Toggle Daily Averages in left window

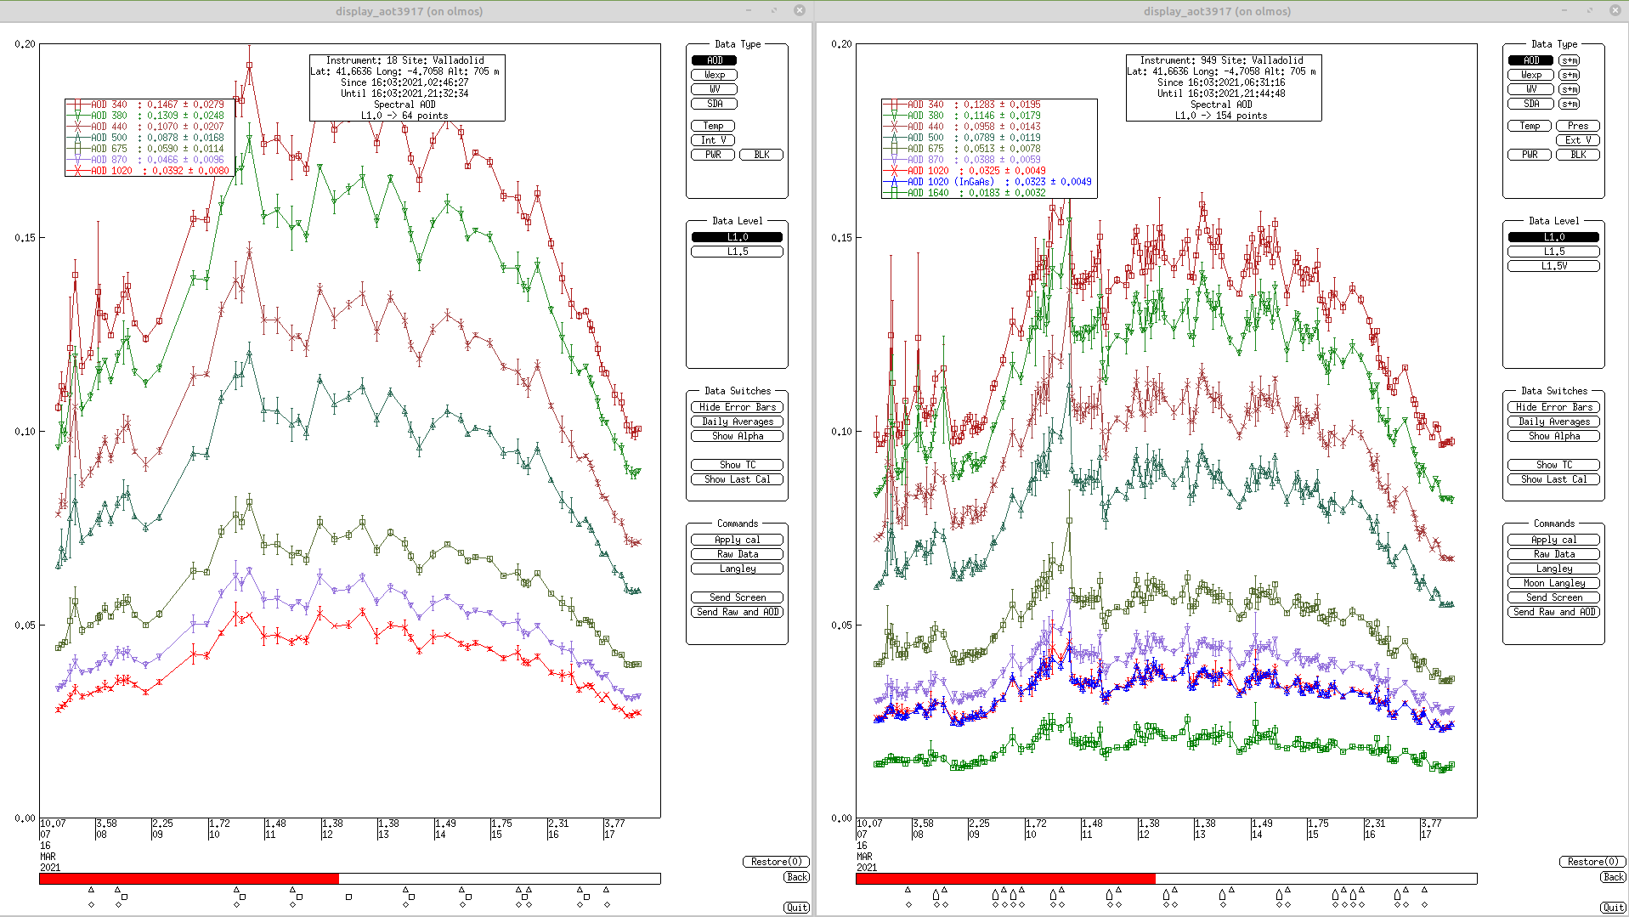(x=737, y=422)
